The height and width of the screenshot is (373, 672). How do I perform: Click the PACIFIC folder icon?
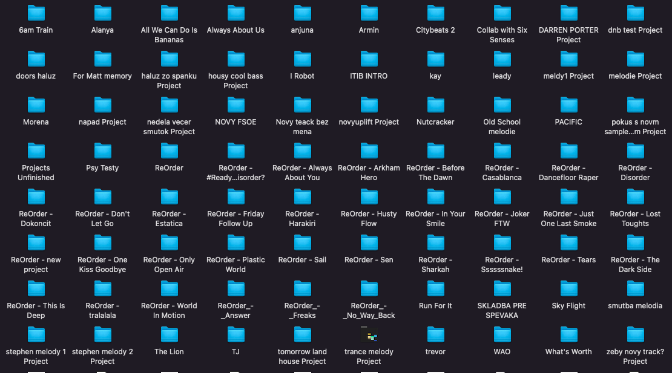568,105
